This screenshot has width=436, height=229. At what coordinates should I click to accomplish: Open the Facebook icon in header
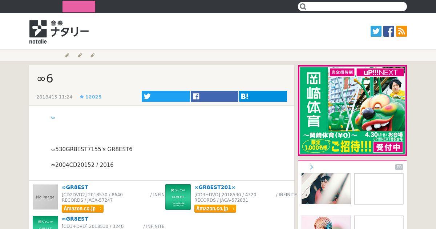389,31
